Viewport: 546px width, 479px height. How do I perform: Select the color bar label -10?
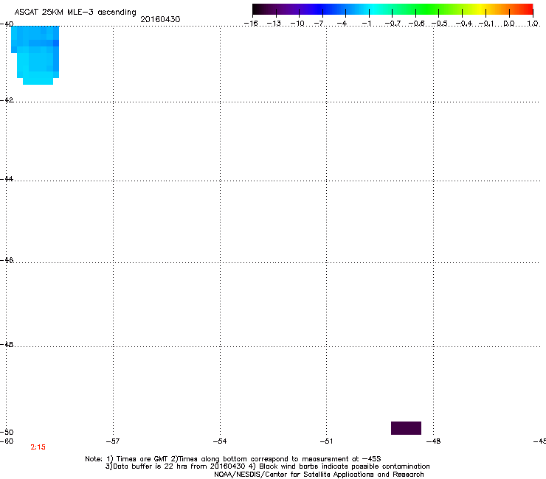click(x=297, y=24)
